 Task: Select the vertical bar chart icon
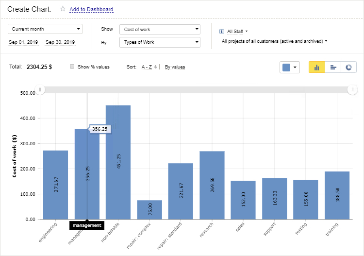(x=316, y=68)
